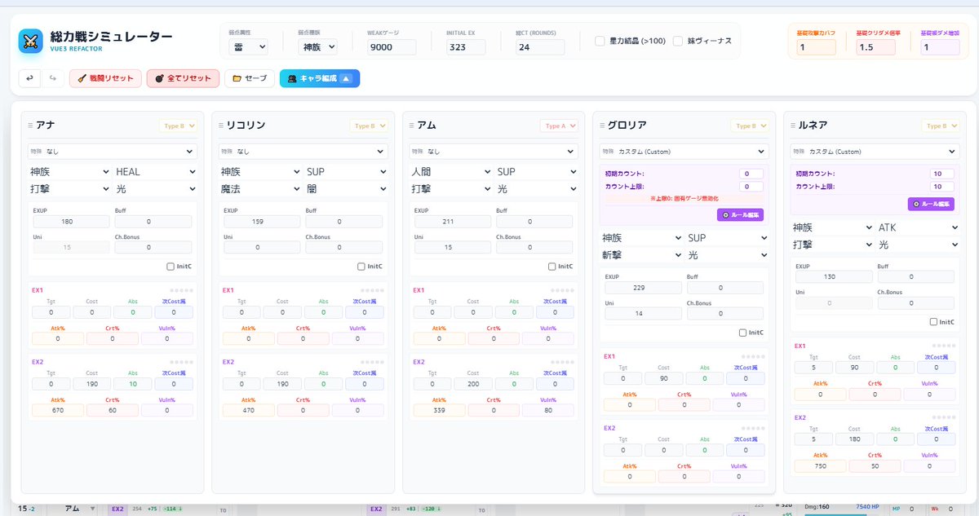
Task: Grab the drag handle beside アム
Action: click(x=411, y=126)
